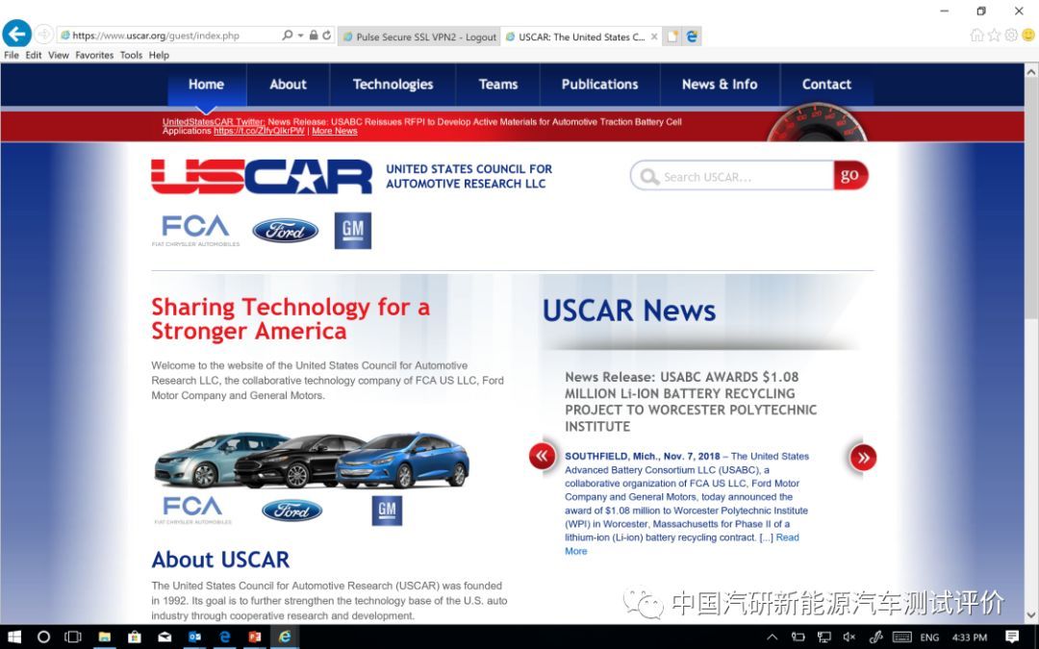
Task: Click the More News link in banner
Action: [x=335, y=131]
